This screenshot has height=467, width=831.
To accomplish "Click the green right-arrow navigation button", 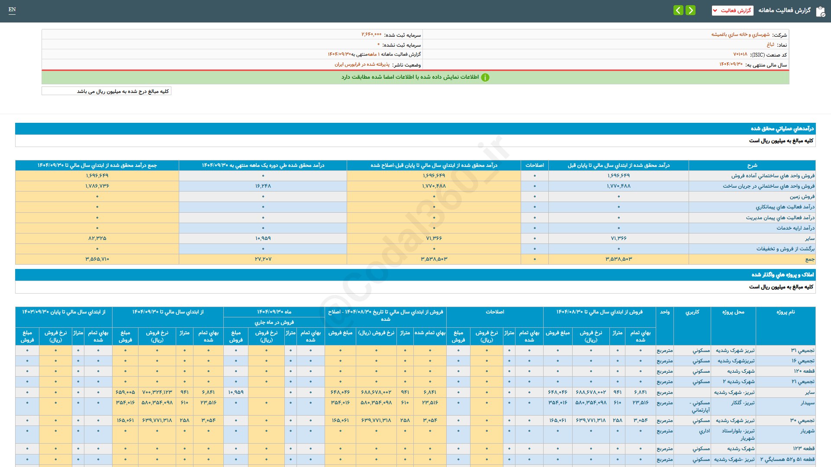I will point(691,10).
